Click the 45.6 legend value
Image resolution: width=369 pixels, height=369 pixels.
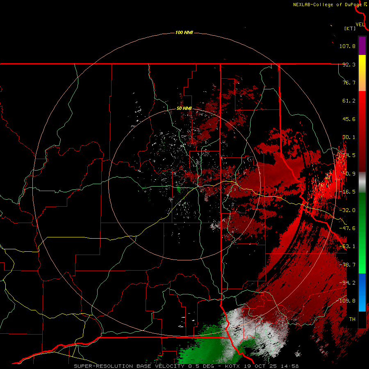coord(349,119)
